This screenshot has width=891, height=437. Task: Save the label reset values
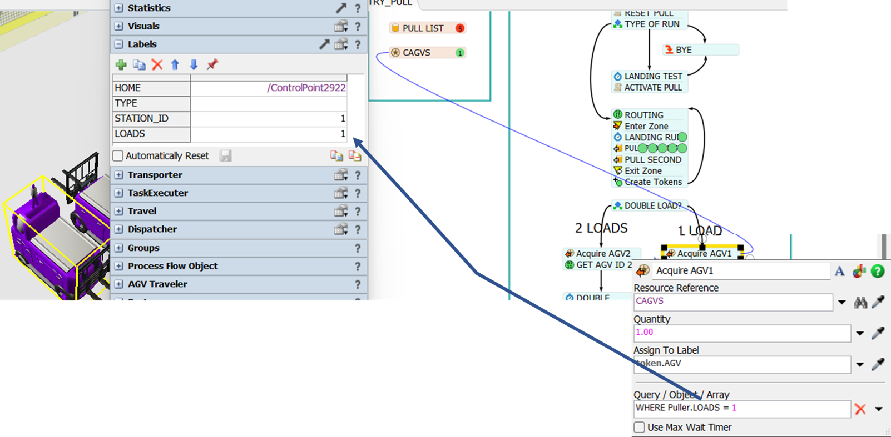(225, 156)
